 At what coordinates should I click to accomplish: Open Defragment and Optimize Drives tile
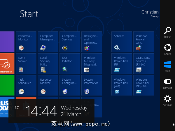tap(92, 42)
